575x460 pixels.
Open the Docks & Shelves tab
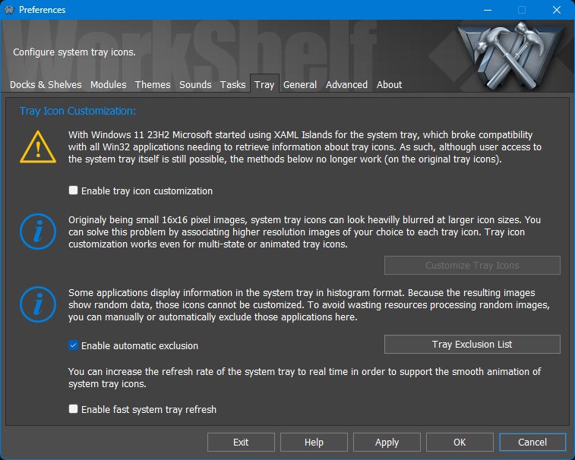(46, 85)
